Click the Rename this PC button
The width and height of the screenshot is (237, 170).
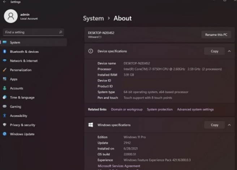pyautogui.click(x=216, y=35)
